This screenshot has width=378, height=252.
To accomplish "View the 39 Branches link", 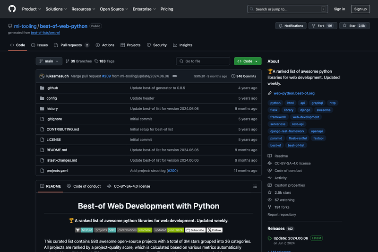I will click(79, 61).
